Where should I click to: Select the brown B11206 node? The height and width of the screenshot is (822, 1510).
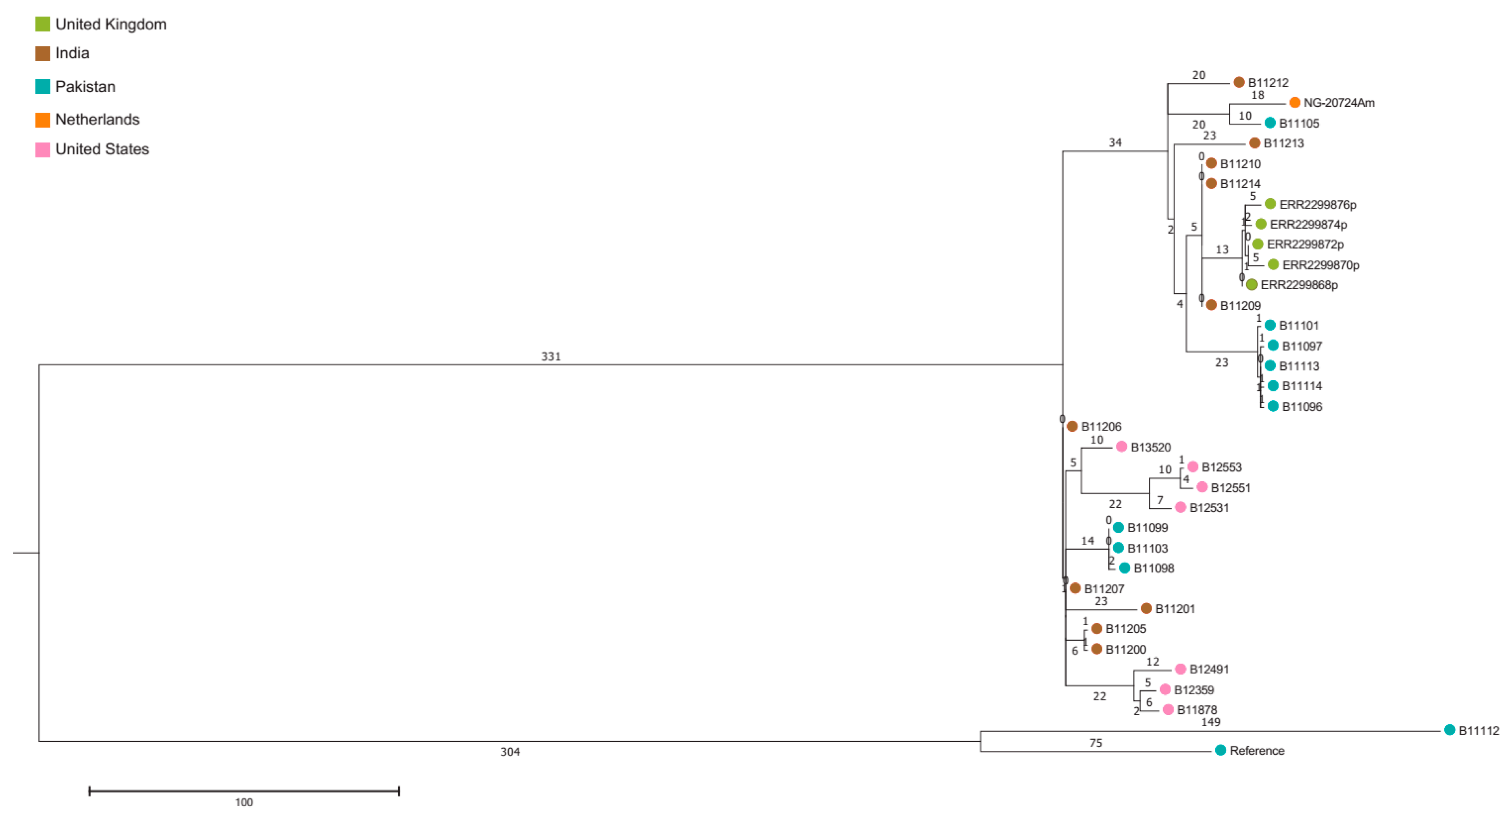[1072, 426]
